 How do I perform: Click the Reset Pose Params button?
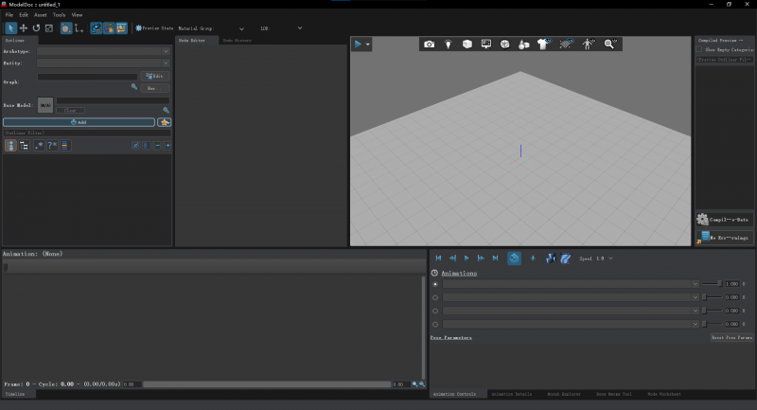point(731,337)
